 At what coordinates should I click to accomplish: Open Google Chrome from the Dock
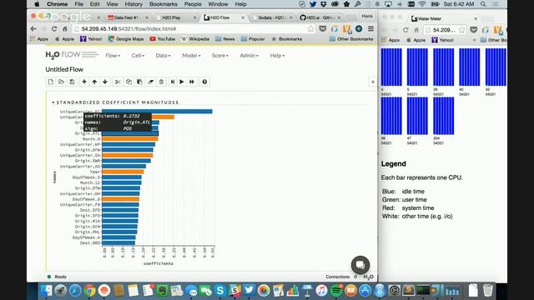tap(89, 291)
